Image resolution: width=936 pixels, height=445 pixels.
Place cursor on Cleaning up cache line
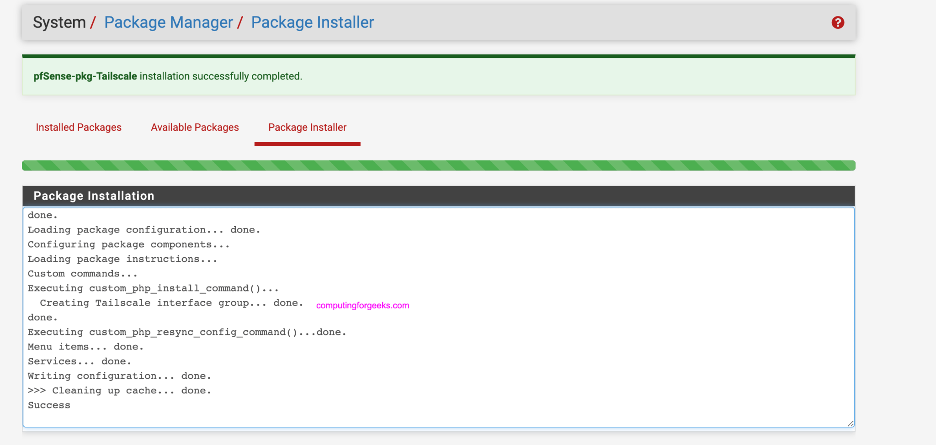click(x=119, y=391)
